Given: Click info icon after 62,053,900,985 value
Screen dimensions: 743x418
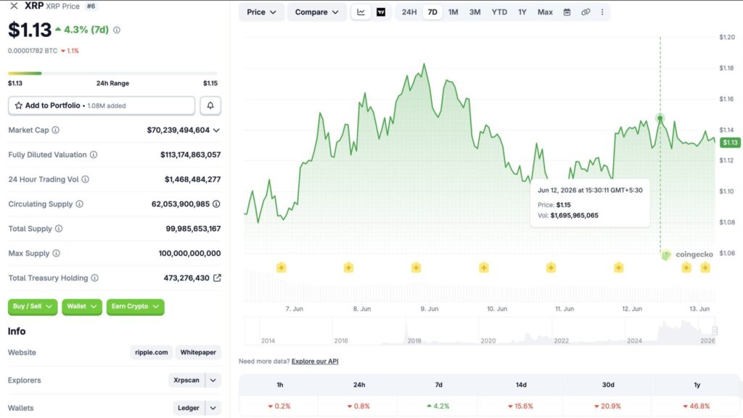Looking at the screenshot, I should [x=216, y=204].
